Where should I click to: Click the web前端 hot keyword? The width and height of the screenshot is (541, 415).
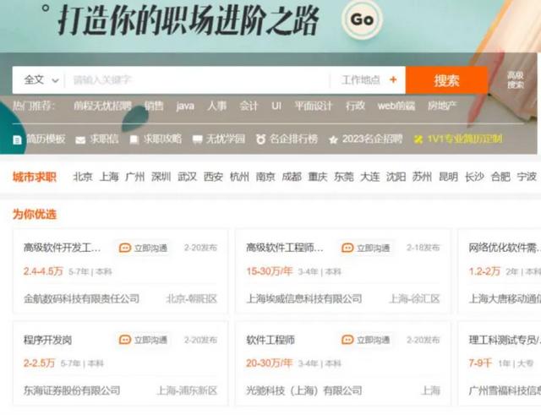(396, 106)
